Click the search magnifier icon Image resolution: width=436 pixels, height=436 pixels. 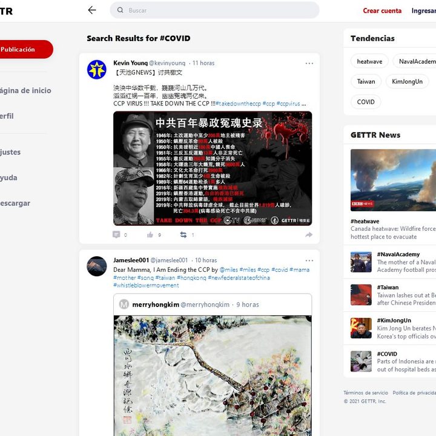coord(120,10)
